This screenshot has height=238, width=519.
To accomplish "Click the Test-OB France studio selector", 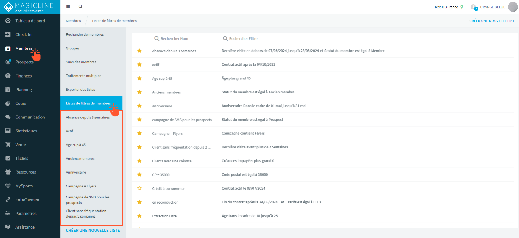I will click(x=448, y=7).
